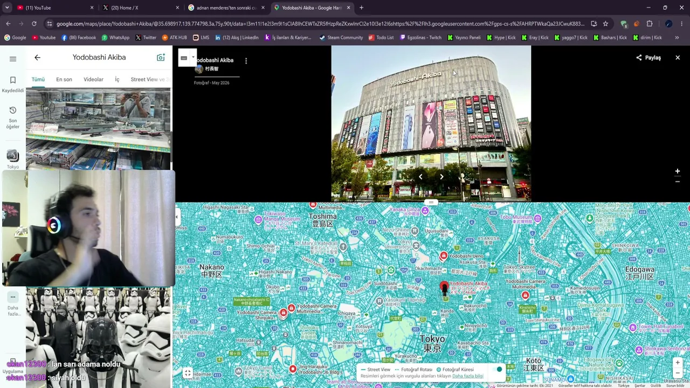Click the address bar URL field
690x388 pixels.
(320, 24)
